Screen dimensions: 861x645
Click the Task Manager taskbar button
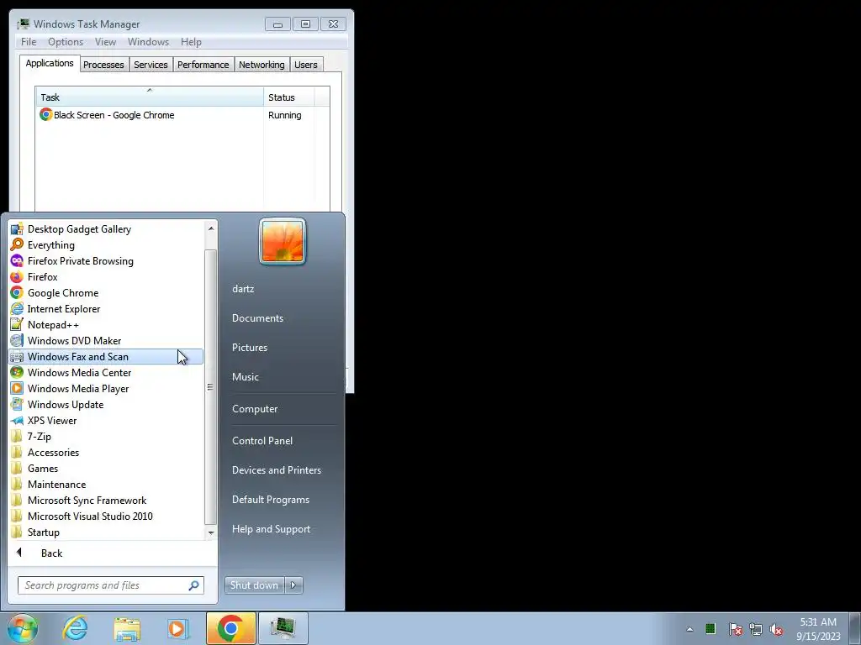pos(283,628)
